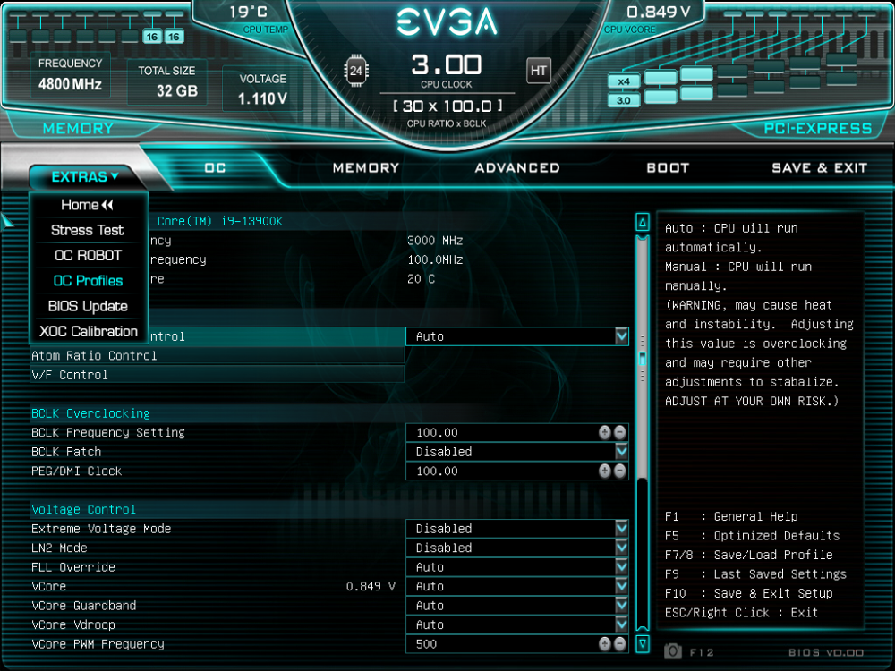This screenshot has height=671, width=895.
Task: Expand the FLL Override dropdown
Action: [621, 567]
